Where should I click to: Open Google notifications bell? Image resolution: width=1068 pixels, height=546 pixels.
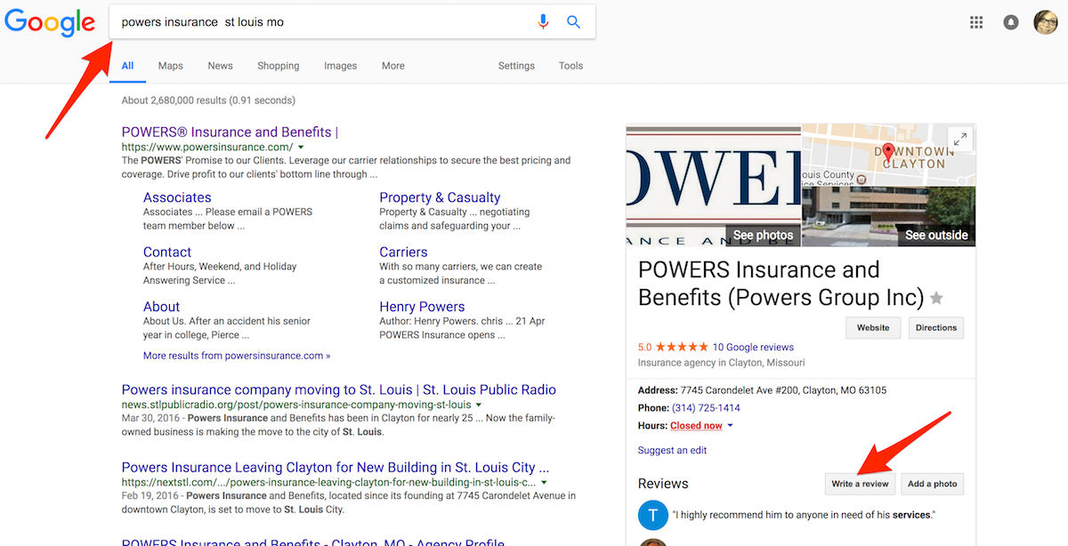(1011, 22)
